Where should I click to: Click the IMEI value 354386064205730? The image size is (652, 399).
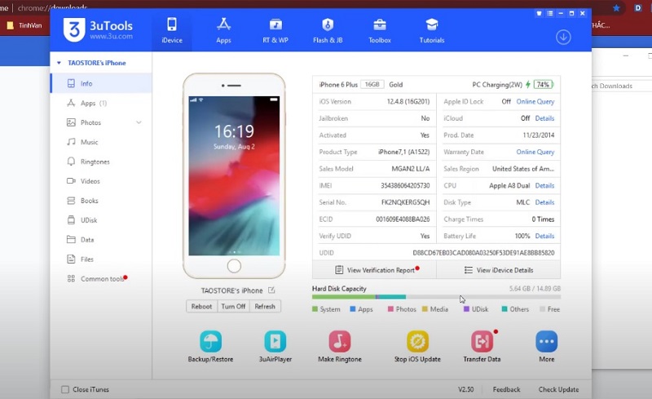(x=405, y=186)
